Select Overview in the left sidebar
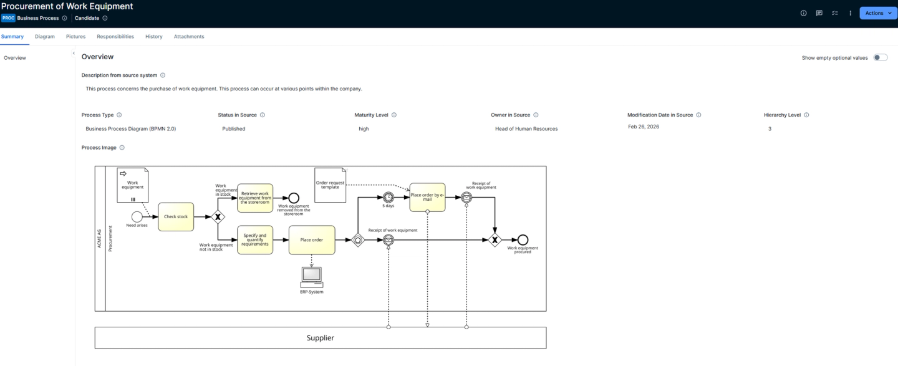The width and height of the screenshot is (898, 366). pyautogui.click(x=15, y=58)
